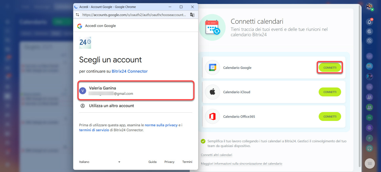Click the Connetti calendari title
381x172 pixels.
pos(257,21)
